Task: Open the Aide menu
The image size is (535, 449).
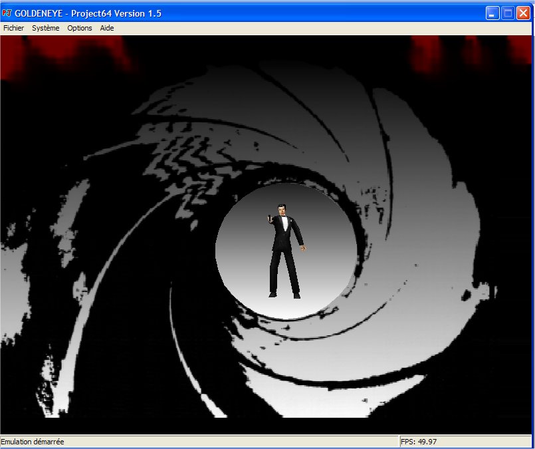Action: pos(107,28)
